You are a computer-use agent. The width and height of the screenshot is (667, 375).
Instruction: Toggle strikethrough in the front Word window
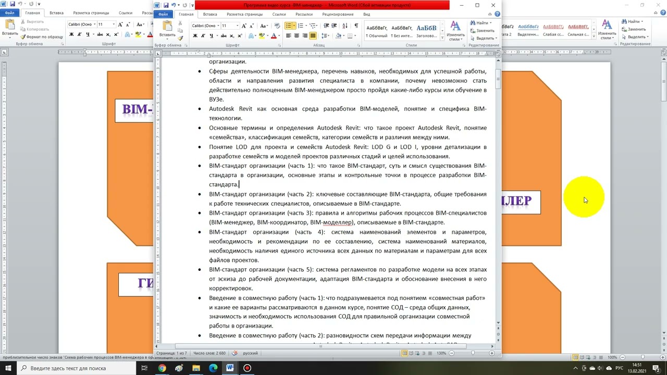click(223, 36)
